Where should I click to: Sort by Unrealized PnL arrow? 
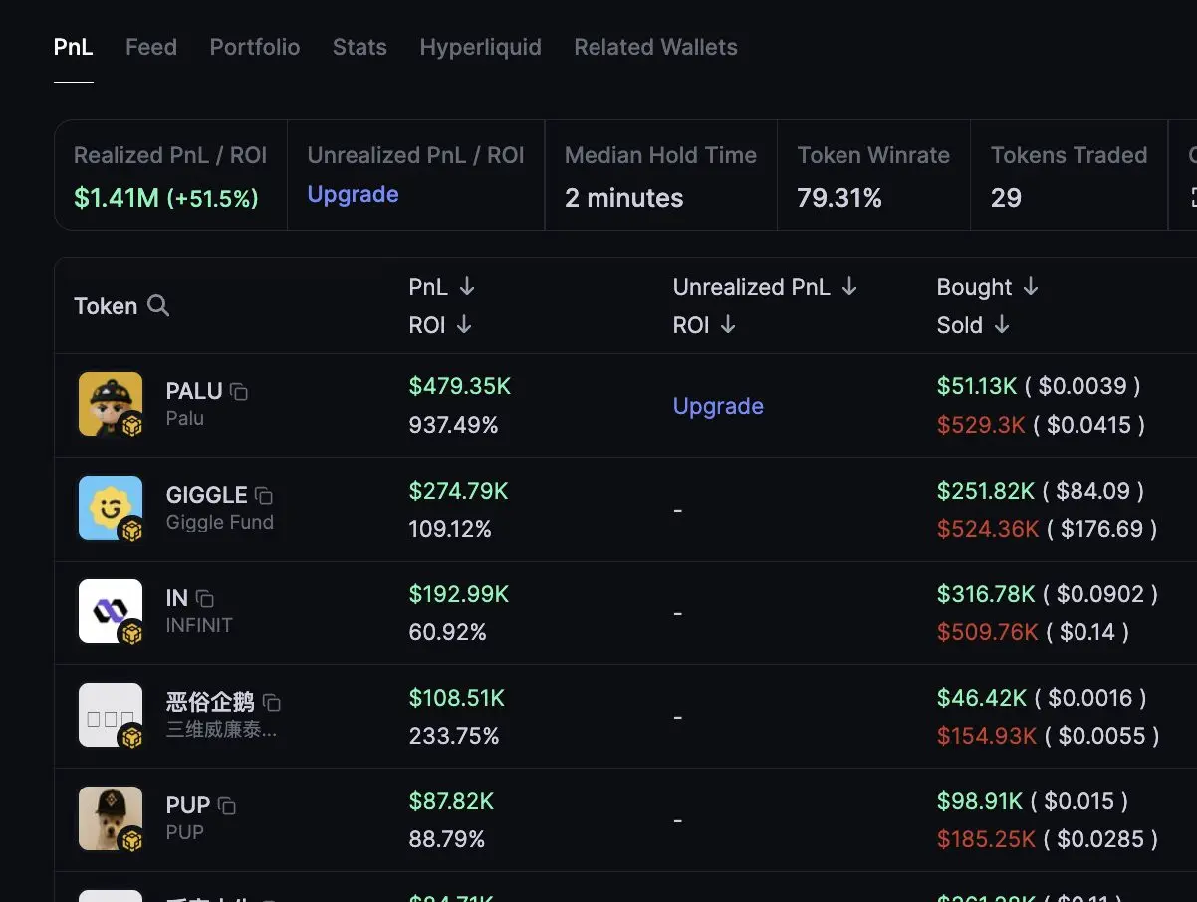tap(849, 287)
